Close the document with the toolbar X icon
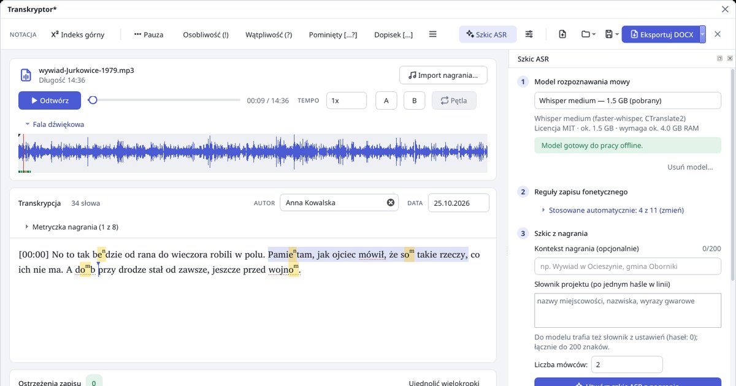 (718, 34)
